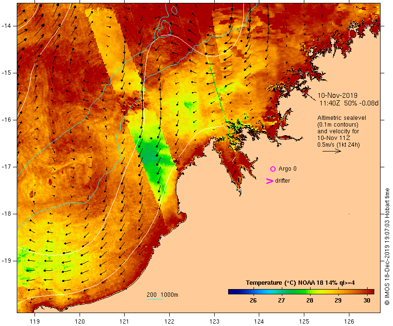
Task: Click the magenta Argo circle legend marker
Action: coord(273,169)
